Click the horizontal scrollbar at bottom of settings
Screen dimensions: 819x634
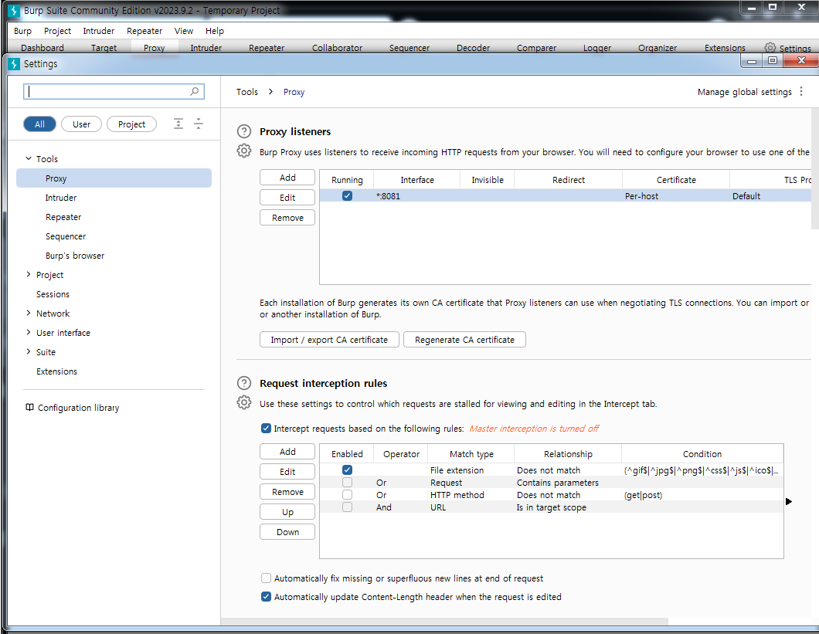[444, 622]
